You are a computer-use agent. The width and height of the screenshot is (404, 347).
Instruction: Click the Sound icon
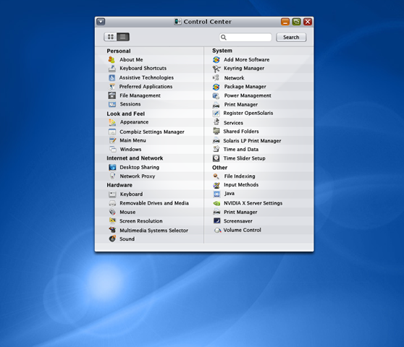coord(112,239)
